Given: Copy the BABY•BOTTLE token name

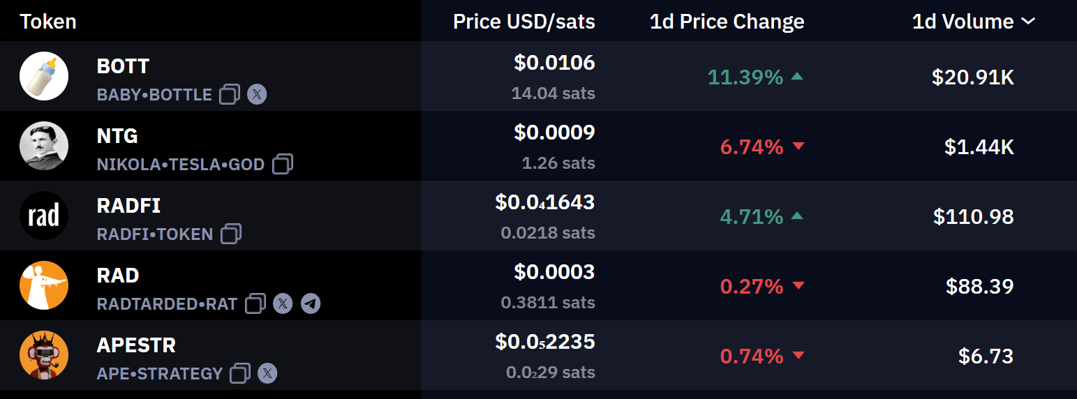Looking at the screenshot, I should pos(230,94).
